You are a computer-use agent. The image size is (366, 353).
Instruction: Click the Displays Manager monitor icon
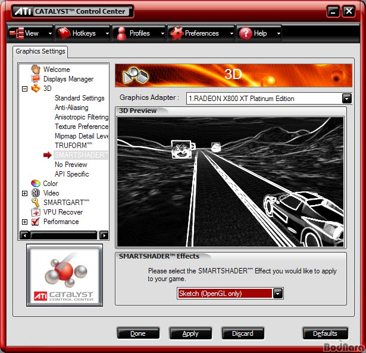pos(36,79)
